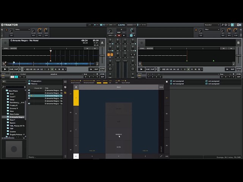Click the preview player play icon in browser
The height and width of the screenshot is (182, 243).
tap(4, 82)
